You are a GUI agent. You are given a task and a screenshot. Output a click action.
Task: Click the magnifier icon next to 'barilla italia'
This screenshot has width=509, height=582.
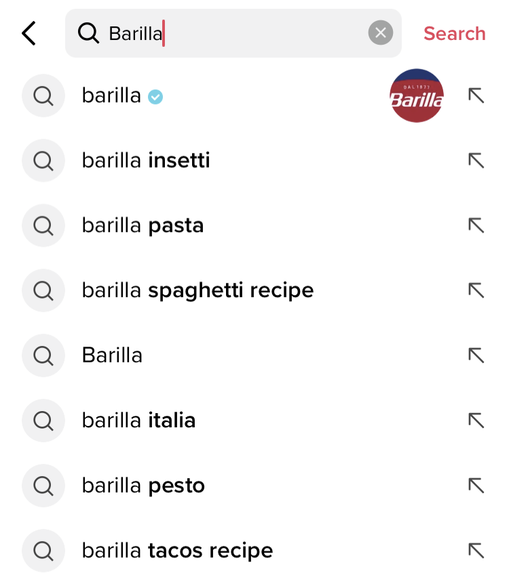pyautogui.click(x=43, y=421)
